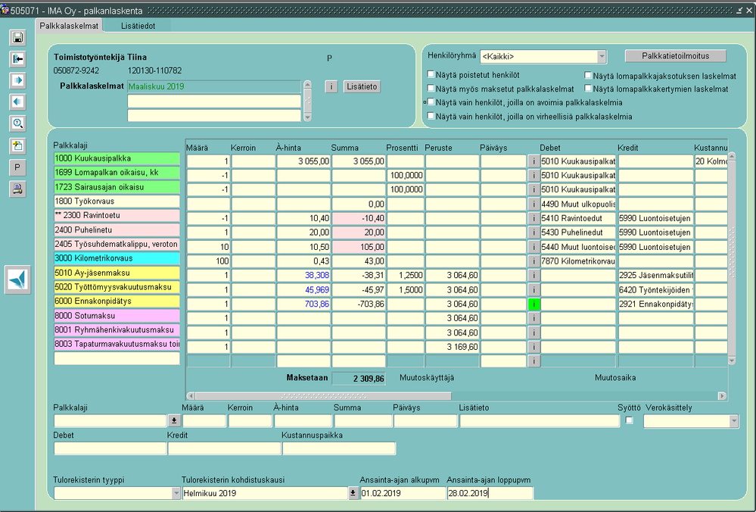Click the bottom Debet input field
The image size is (756, 512).
[x=110, y=448]
